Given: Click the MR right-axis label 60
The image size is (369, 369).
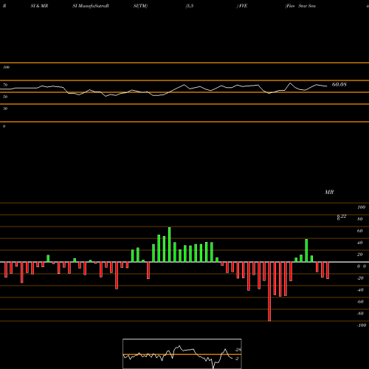Looking at the screenshot, I should (360, 231).
